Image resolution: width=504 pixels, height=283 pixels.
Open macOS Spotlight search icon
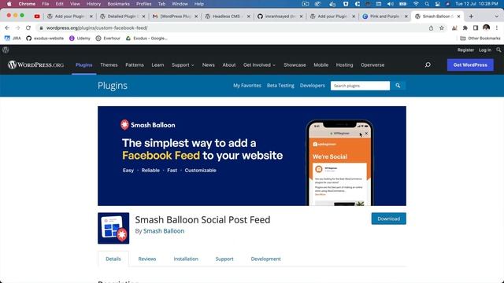click(x=427, y=4)
